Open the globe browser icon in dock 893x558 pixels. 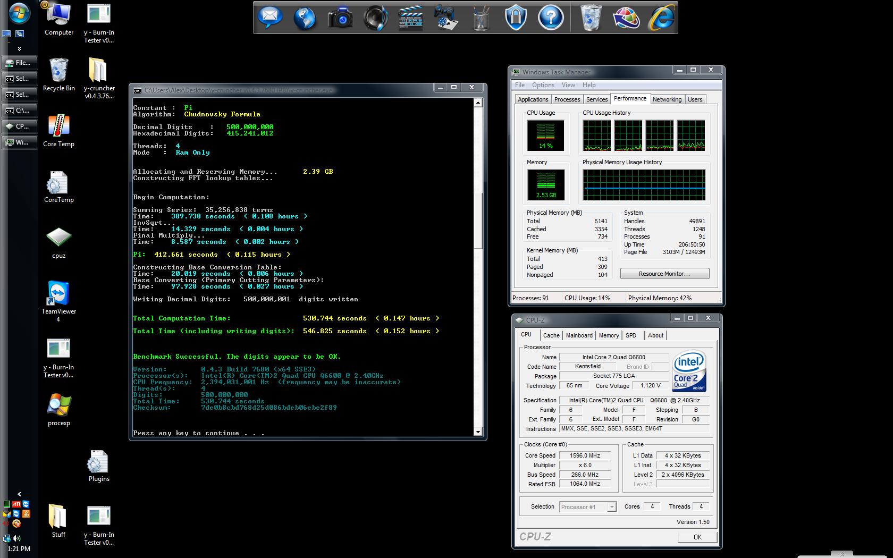coord(305,18)
